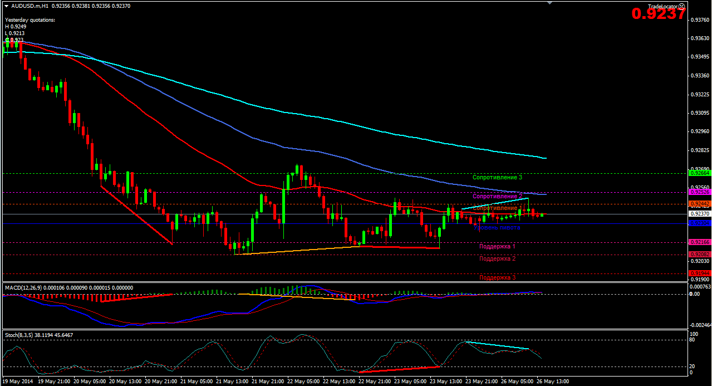The width and height of the screenshot is (712, 386).
Task: Click the '22 May 05:00' time axis label
Action: pos(304,382)
